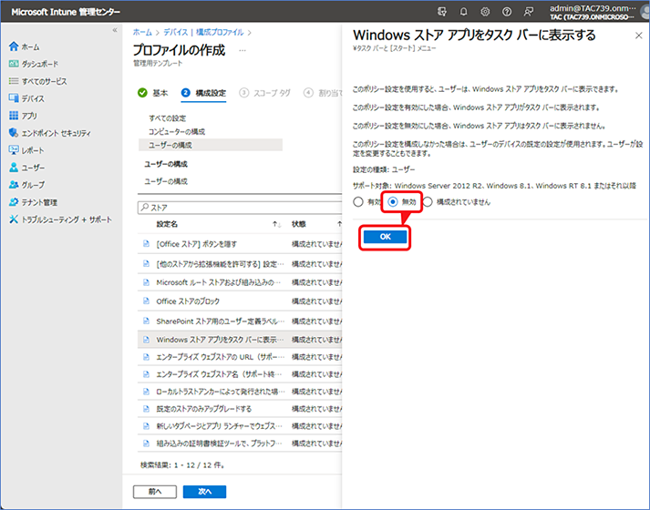Open the Windows ストア アプリをタスク バーに表示 row
The width and height of the screenshot is (650, 510).
coord(240,340)
